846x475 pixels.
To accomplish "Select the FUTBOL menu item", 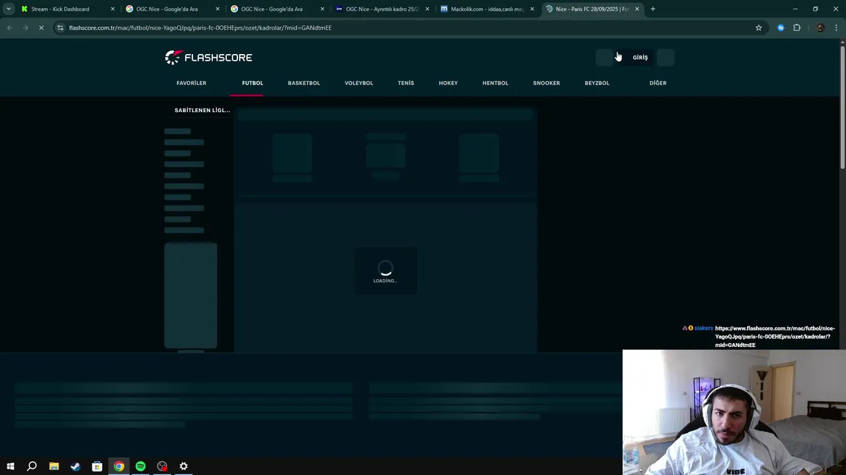I will click(252, 83).
